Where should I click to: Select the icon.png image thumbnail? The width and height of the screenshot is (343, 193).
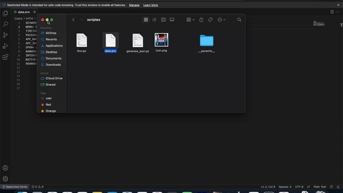(161, 40)
